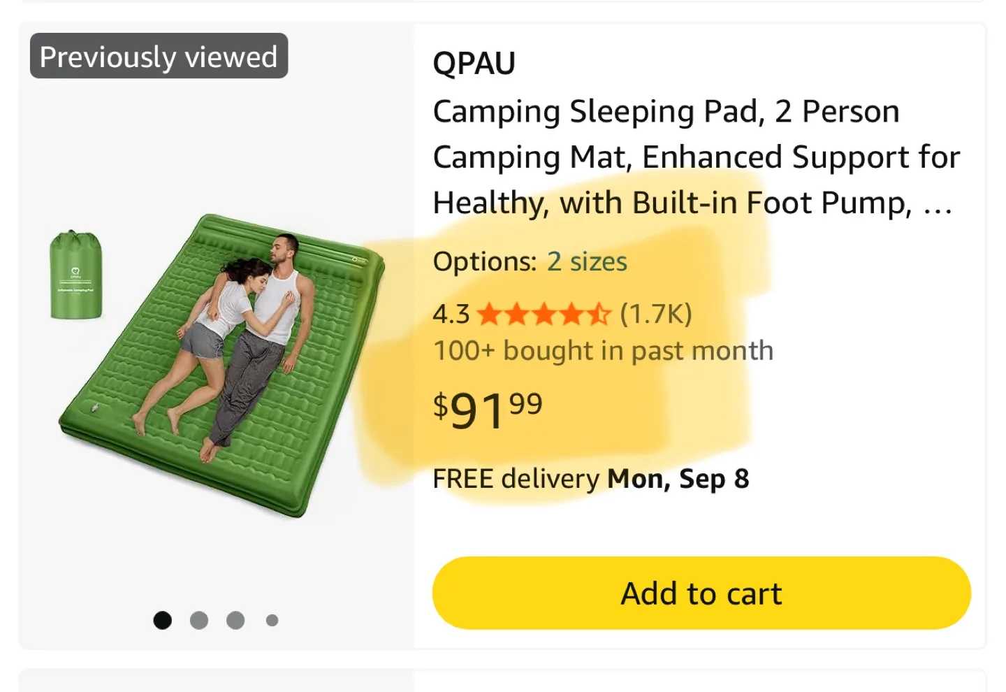The image size is (1006, 692).
Task: Select the first carousel dot
Action: (x=162, y=620)
